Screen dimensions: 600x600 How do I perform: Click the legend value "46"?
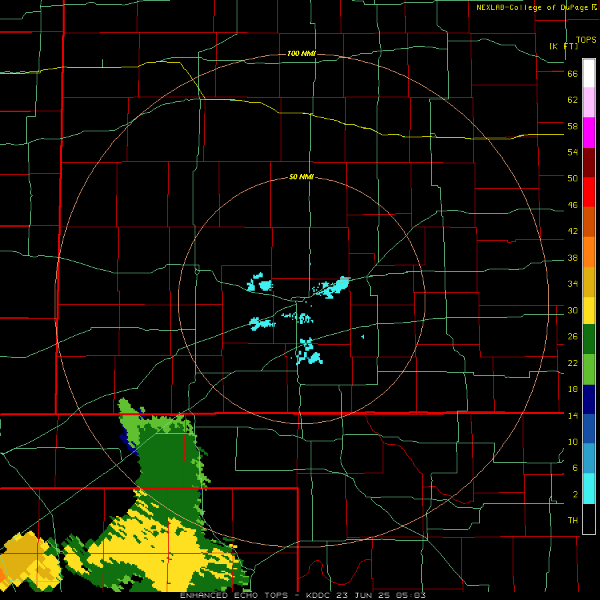573,205
